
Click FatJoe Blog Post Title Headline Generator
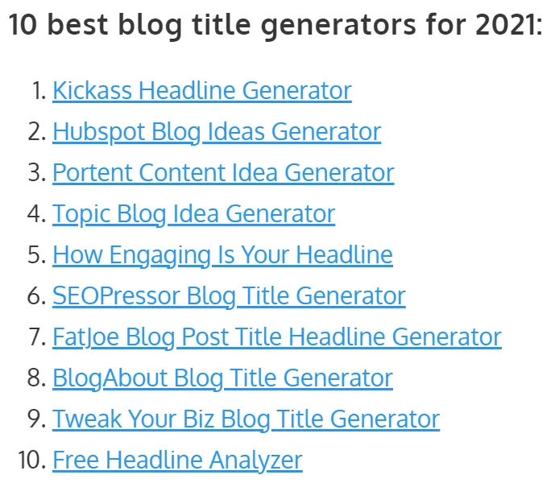click(x=276, y=336)
